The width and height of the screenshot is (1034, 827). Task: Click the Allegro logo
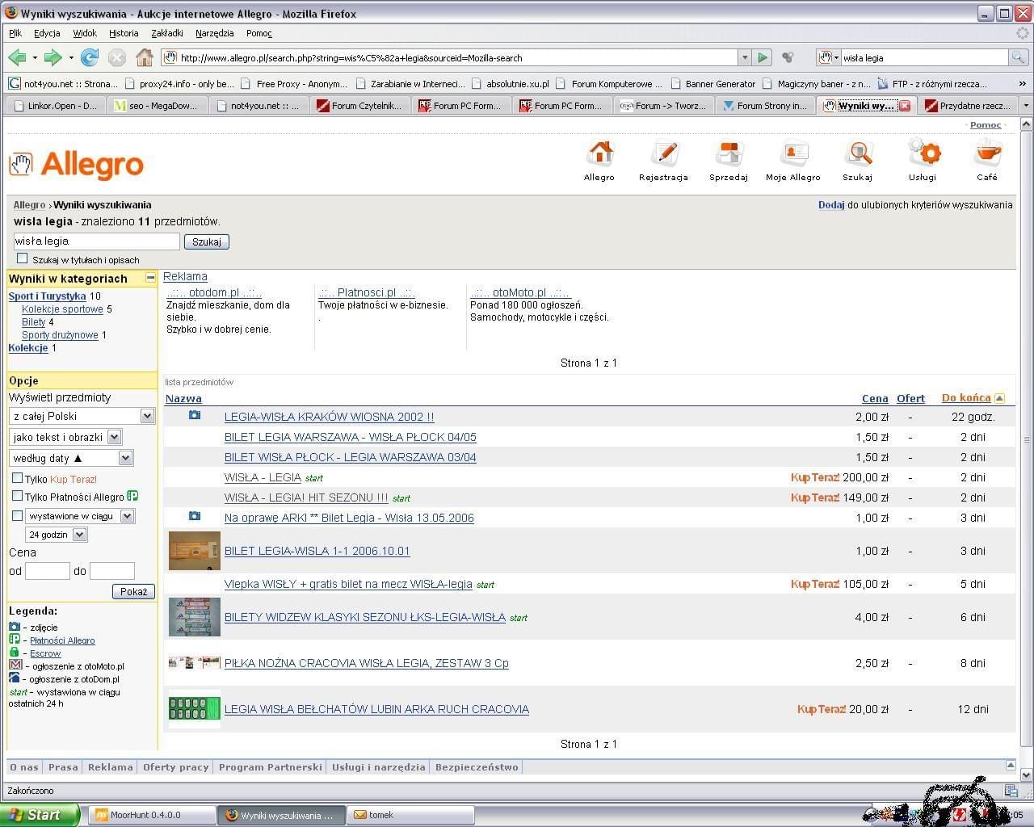tap(77, 164)
